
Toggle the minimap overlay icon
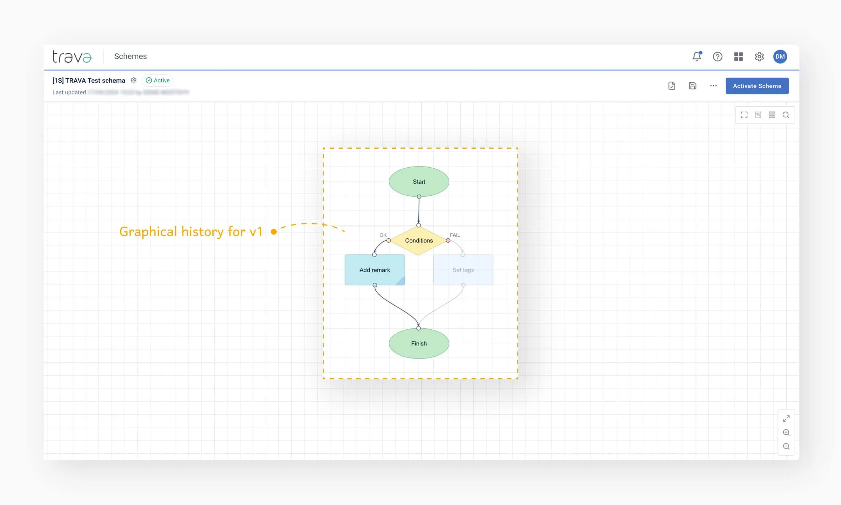pos(758,115)
